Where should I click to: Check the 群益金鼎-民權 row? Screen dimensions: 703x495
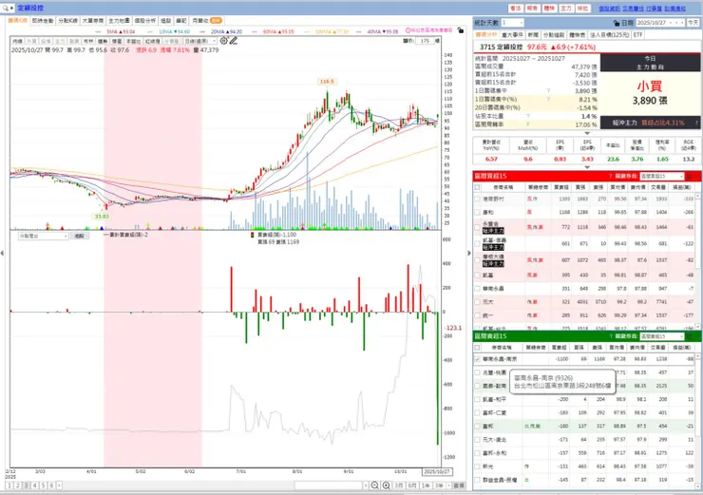[477, 480]
